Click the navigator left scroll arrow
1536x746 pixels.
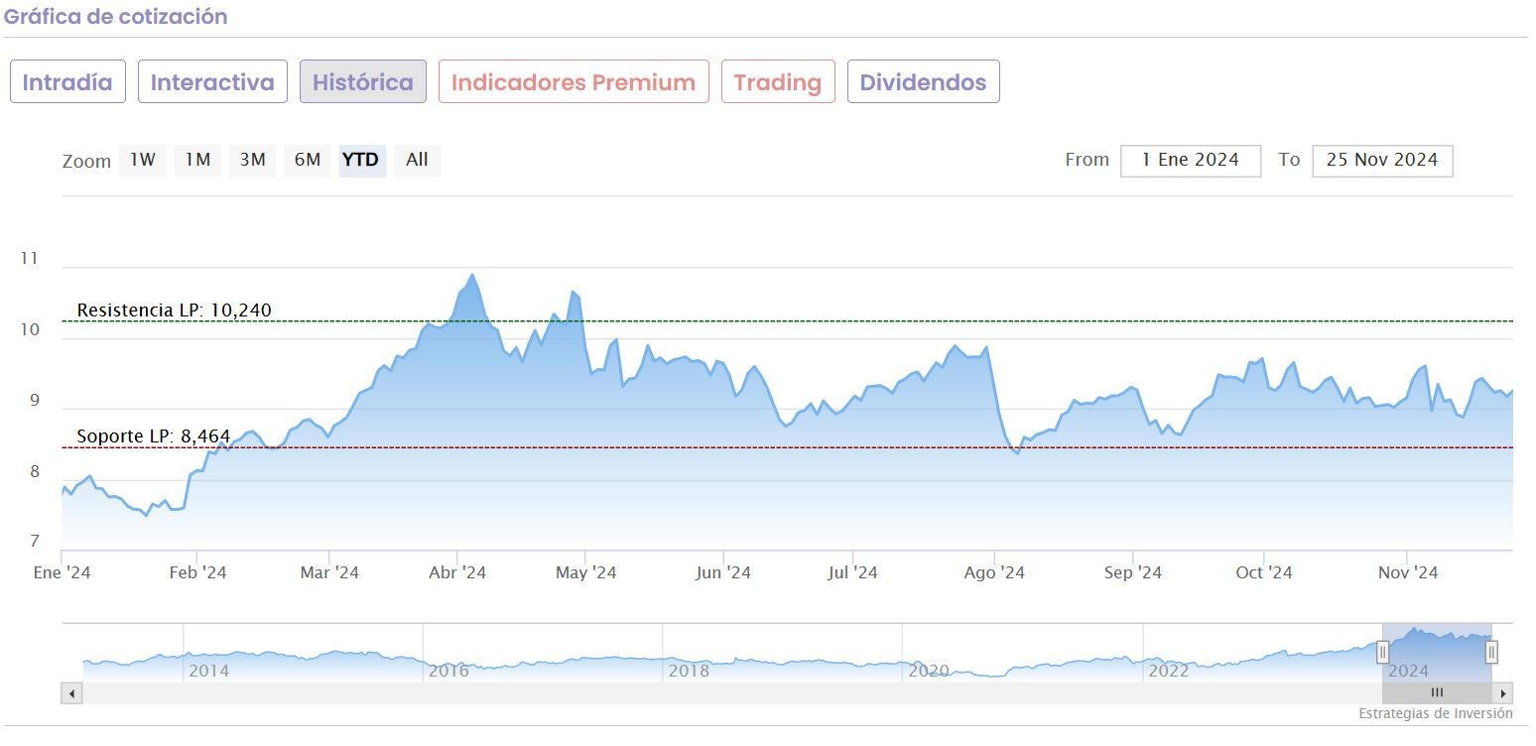[x=70, y=693]
